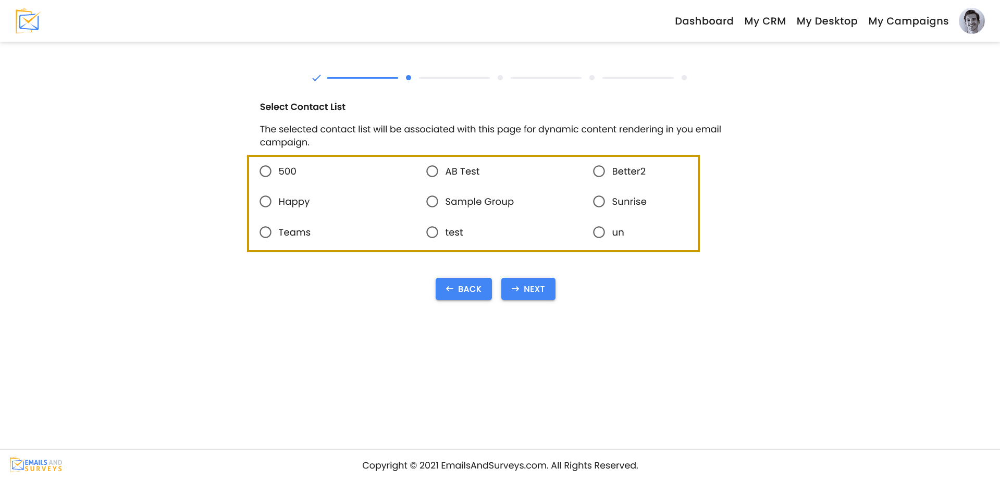Click the fifth step progress dot
The width and height of the screenshot is (1000, 480).
click(x=684, y=77)
